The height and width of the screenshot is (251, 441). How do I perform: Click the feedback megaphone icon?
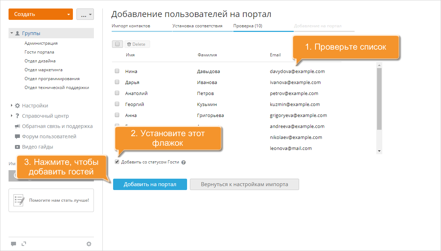click(17, 126)
